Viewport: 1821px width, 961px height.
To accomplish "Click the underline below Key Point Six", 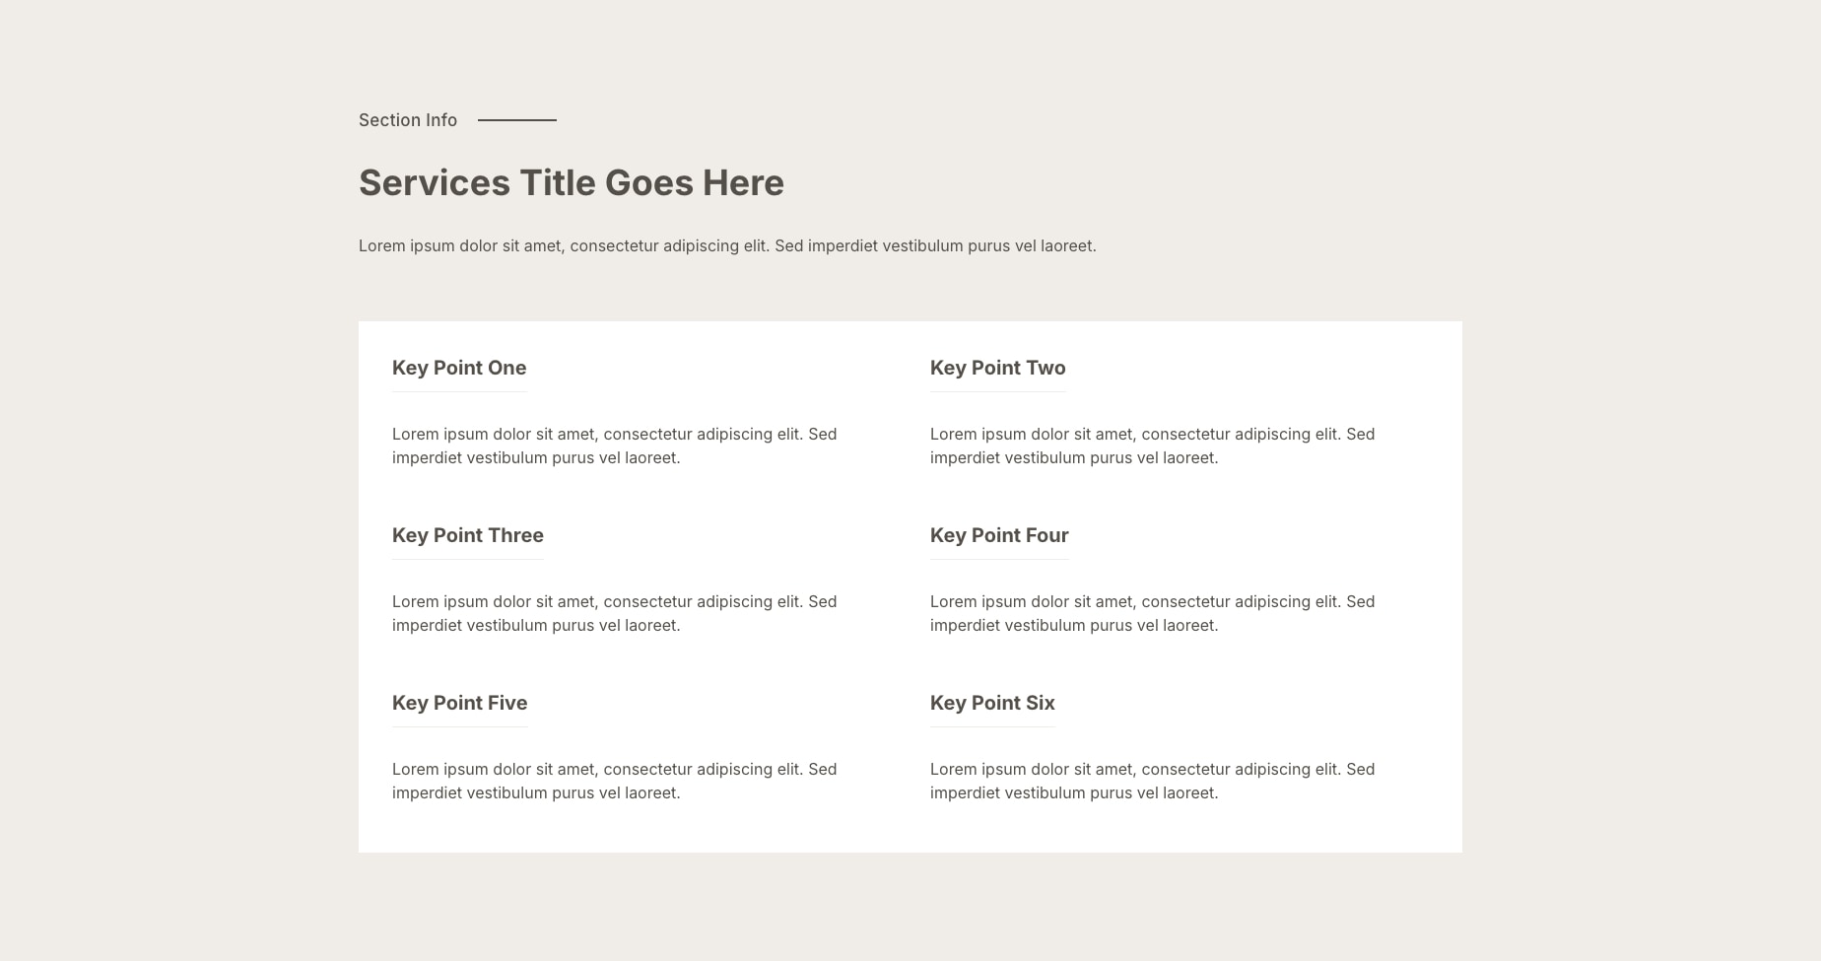I will [992, 726].
